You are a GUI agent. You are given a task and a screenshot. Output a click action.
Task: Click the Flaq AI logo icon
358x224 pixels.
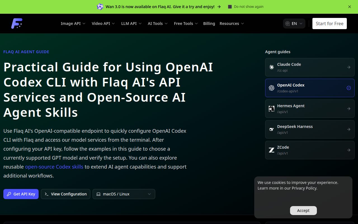(x=17, y=24)
